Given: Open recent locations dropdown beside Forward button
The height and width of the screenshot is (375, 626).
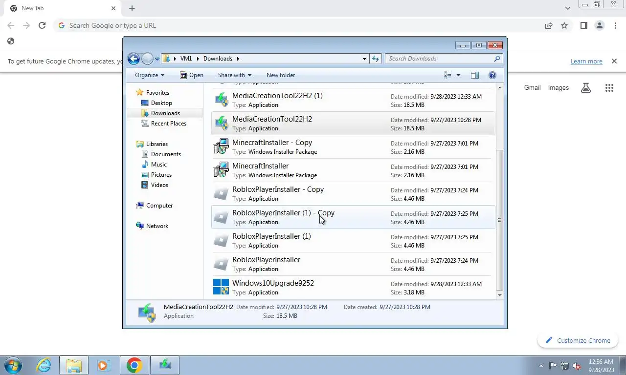Looking at the screenshot, I should [x=157, y=59].
